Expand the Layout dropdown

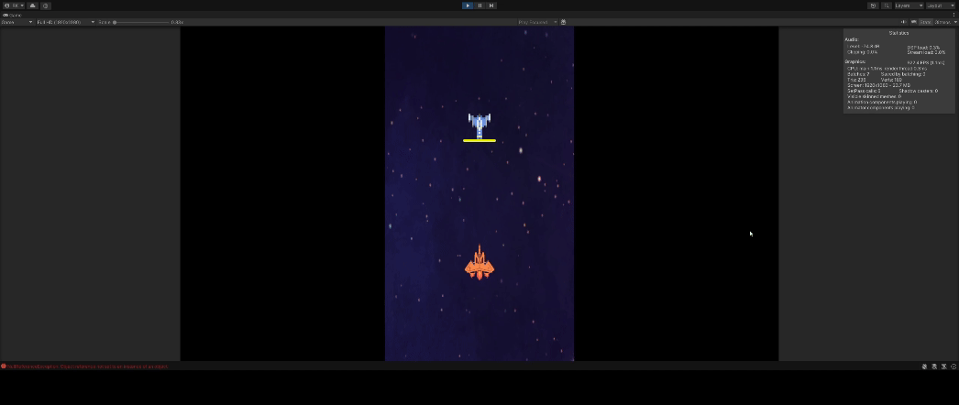click(940, 5)
